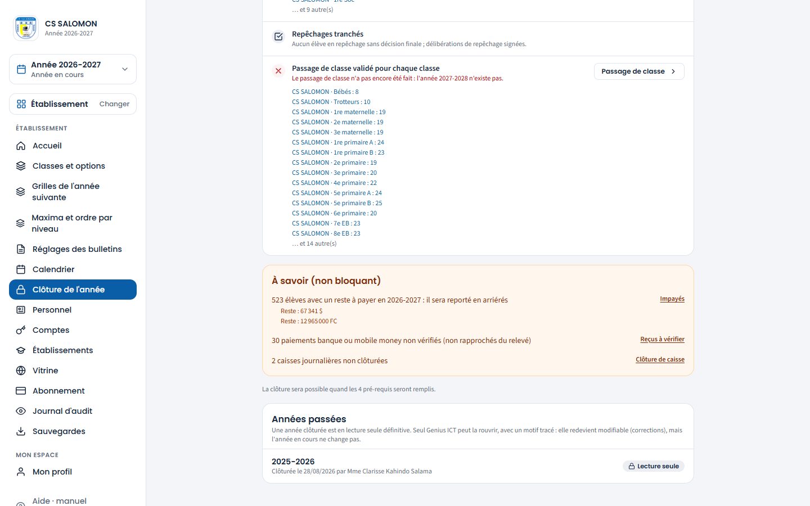Click the layers icon for Classes et options
The height and width of the screenshot is (506, 810).
(x=21, y=166)
